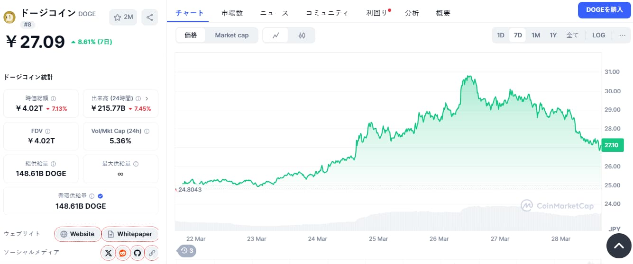Click the scroll-to-top arrow button
Image resolution: width=633 pixels, height=264 pixels.
pos(619,246)
